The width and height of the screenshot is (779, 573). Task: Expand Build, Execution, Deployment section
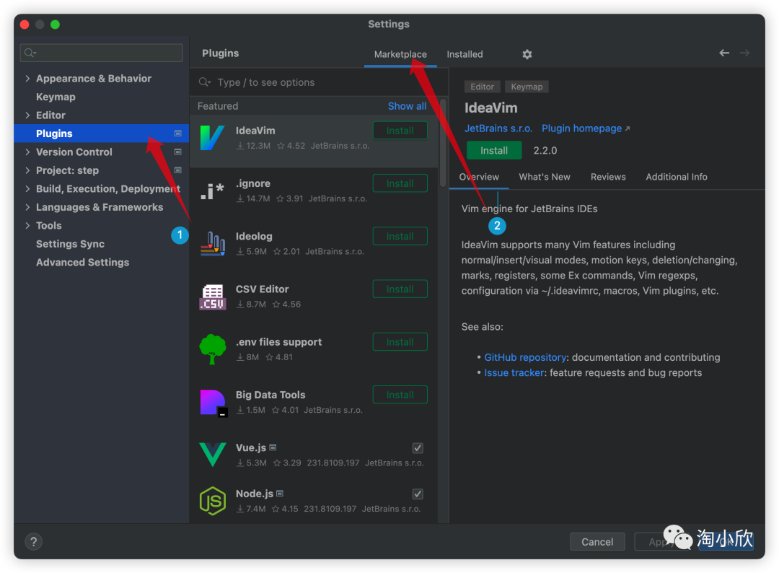pyautogui.click(x=27, y=189)
